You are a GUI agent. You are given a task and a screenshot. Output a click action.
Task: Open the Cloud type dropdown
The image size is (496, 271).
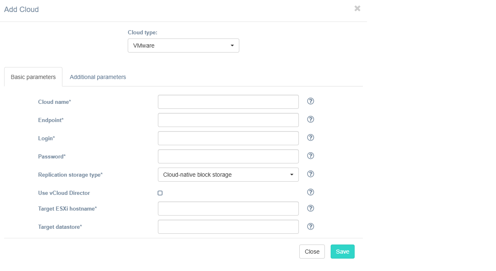[183, 46]
